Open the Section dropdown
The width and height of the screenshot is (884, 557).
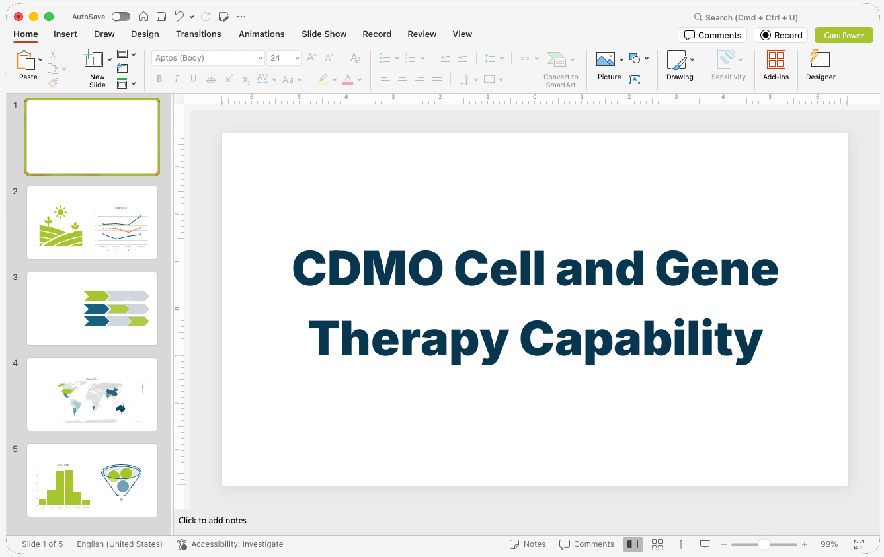click(126, 83)
